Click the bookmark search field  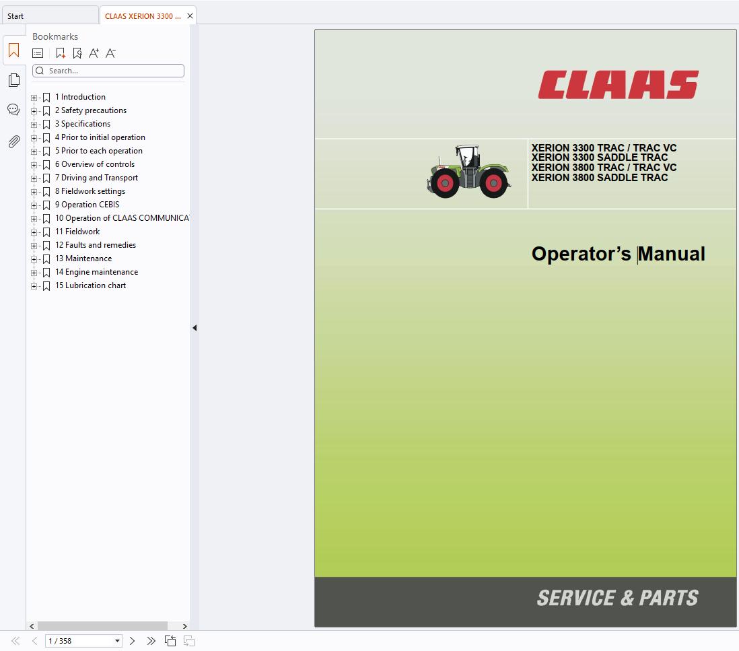click(x=108, y=71)
